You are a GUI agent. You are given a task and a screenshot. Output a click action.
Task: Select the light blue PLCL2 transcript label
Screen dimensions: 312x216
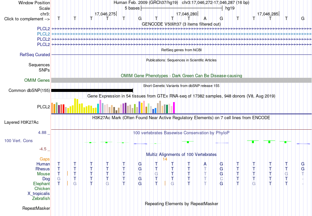(x=43, y=34)
